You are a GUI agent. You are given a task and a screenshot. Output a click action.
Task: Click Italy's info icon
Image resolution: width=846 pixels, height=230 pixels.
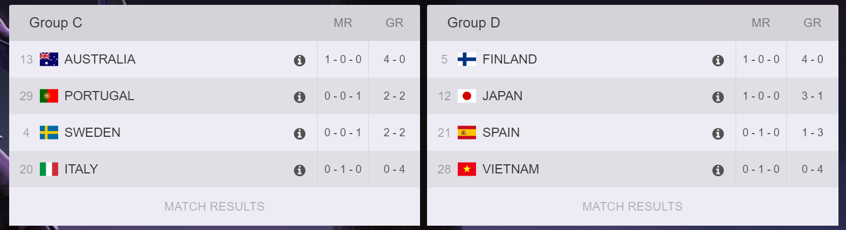300,170
